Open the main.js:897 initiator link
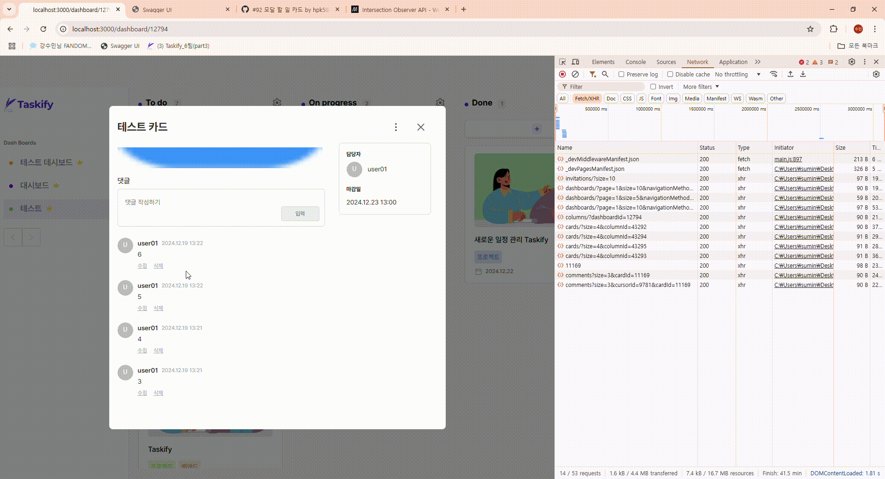The image size is (885, 479). [788, 159]
